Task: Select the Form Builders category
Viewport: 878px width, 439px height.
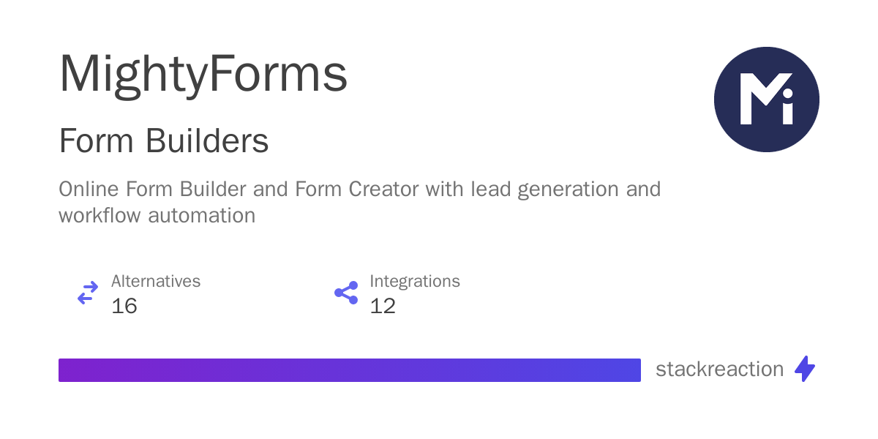Action: (x=164, y=141)
